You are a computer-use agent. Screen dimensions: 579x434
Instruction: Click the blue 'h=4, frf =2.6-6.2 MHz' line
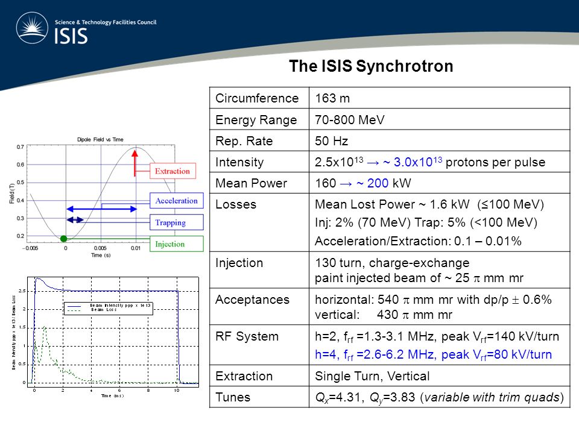pyautogui.click(x=433, y=355)
